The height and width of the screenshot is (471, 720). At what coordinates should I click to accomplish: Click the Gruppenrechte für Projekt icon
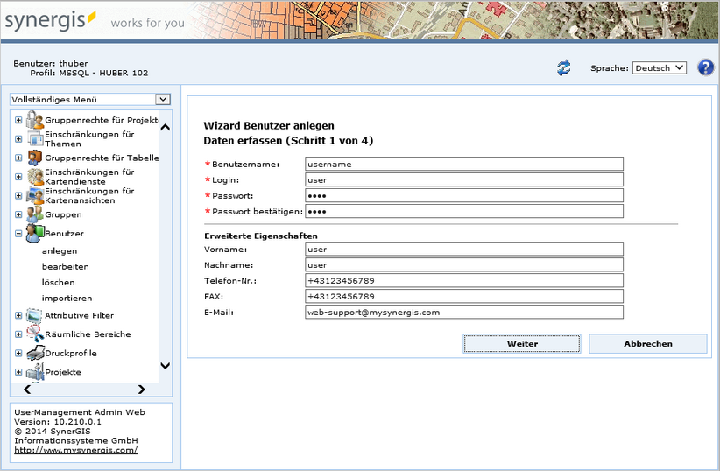pyautogui.click(x=34, y=119)
